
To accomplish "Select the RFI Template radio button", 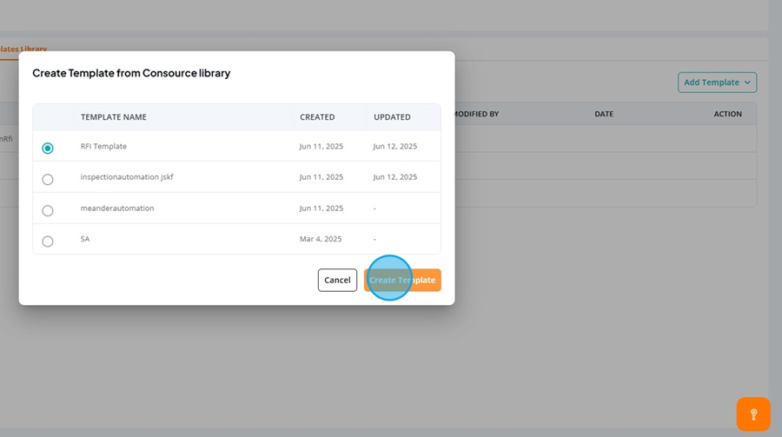I will click(x=48, y=149).
